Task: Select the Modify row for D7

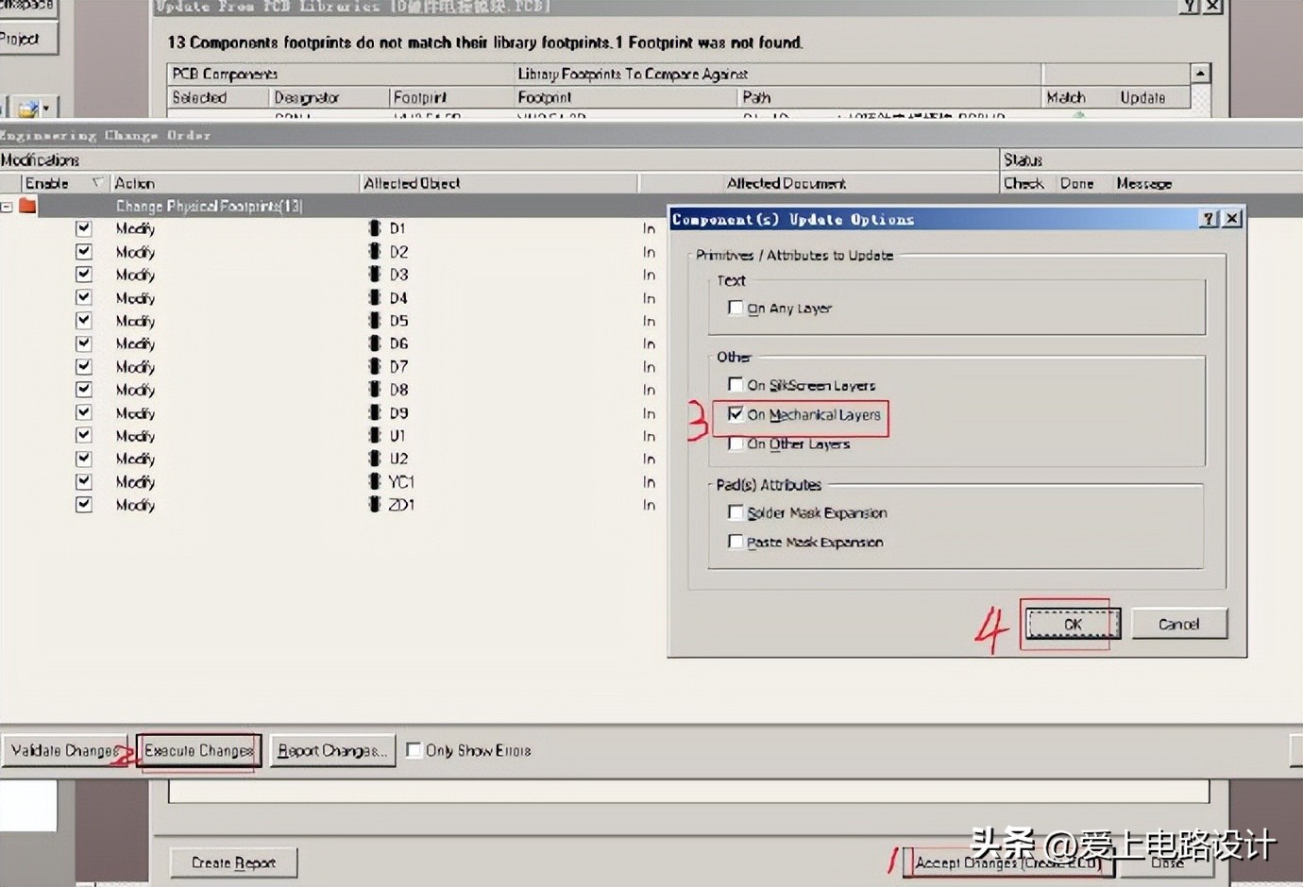Action: point(135,366)
